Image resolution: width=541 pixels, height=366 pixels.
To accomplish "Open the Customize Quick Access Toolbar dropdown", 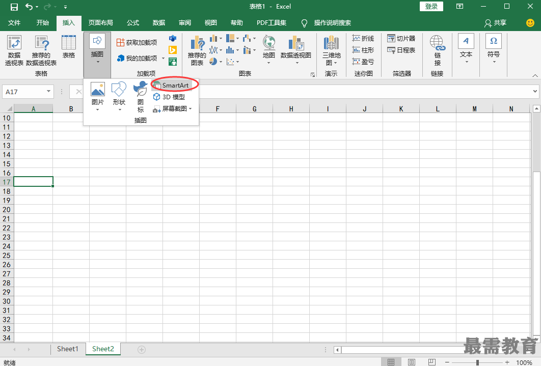I will 65,7.
